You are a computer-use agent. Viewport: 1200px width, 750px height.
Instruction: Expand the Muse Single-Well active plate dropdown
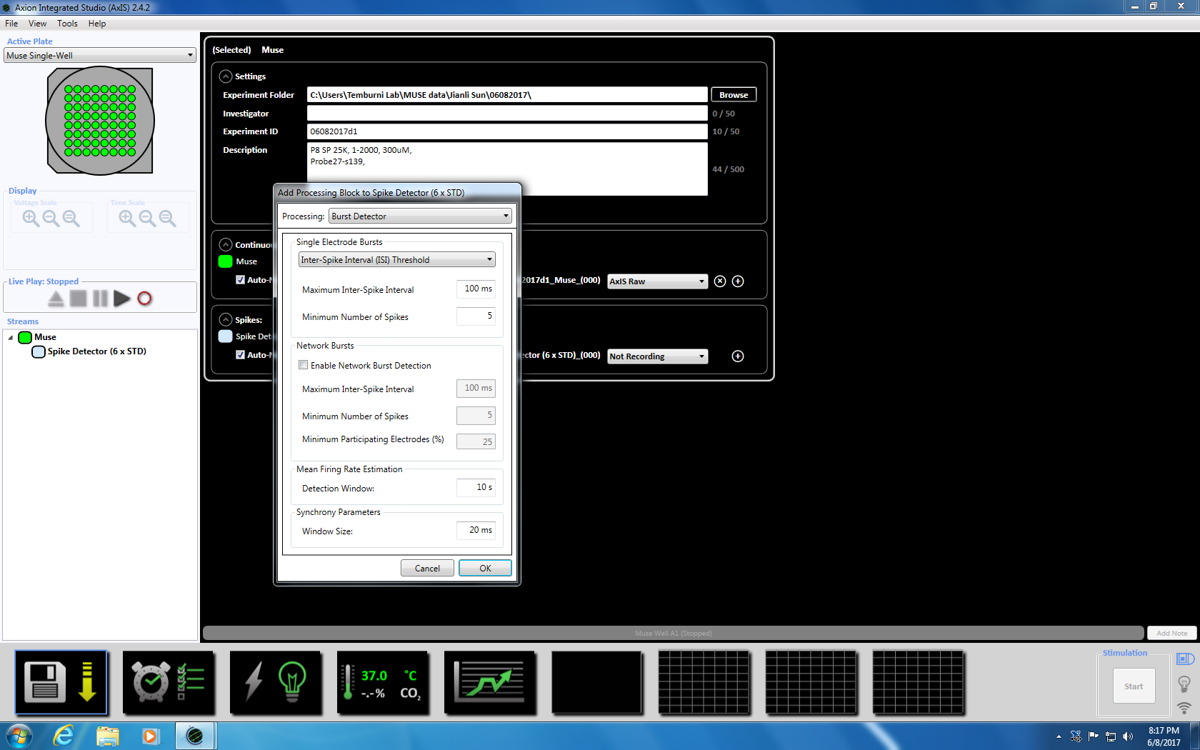point(100,56)
